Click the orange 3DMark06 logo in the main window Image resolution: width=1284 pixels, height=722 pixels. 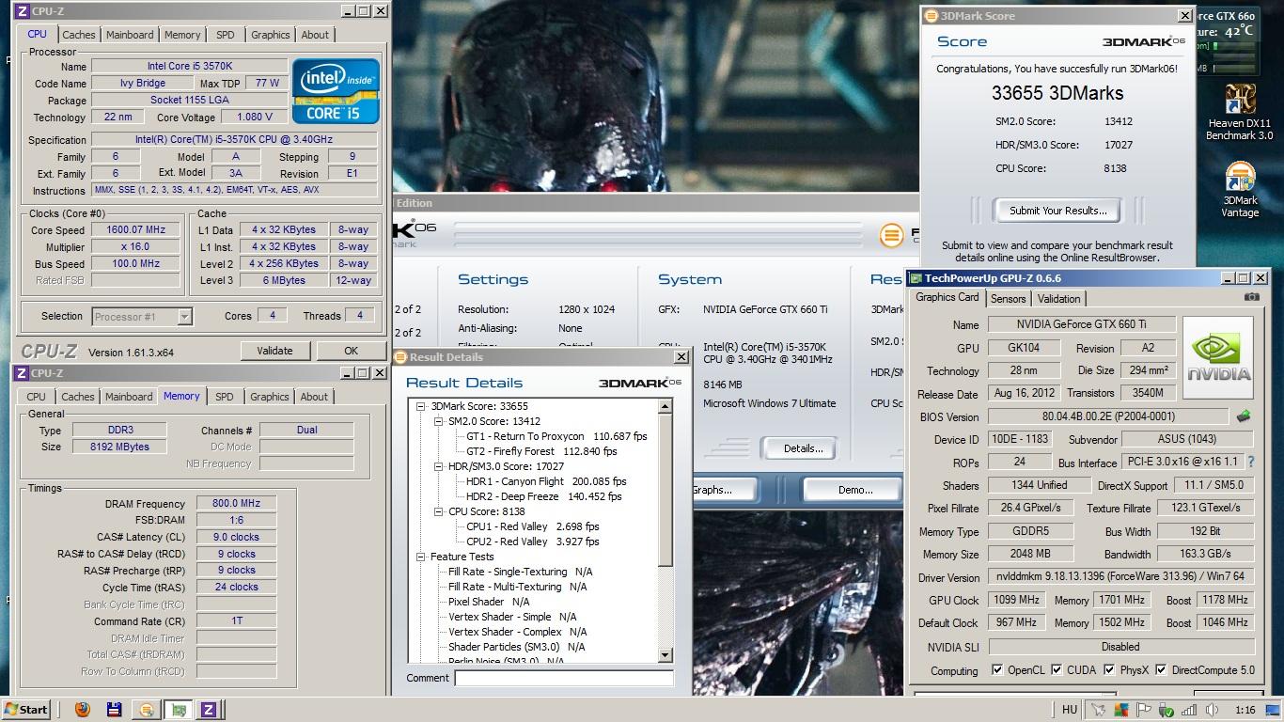[890, 236]
